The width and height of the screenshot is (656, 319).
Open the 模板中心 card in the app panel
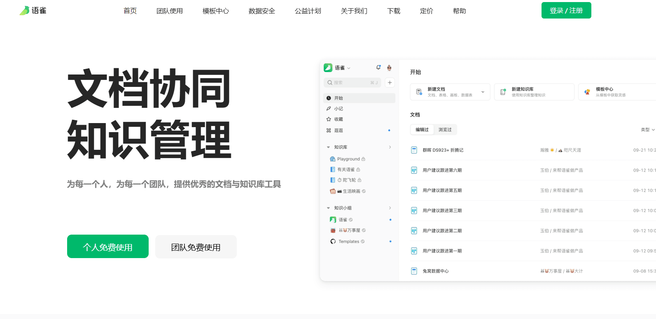tap(618, 92)
